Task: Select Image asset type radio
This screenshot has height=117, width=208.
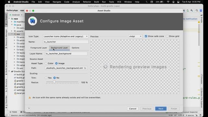Action: coord(56,63)
